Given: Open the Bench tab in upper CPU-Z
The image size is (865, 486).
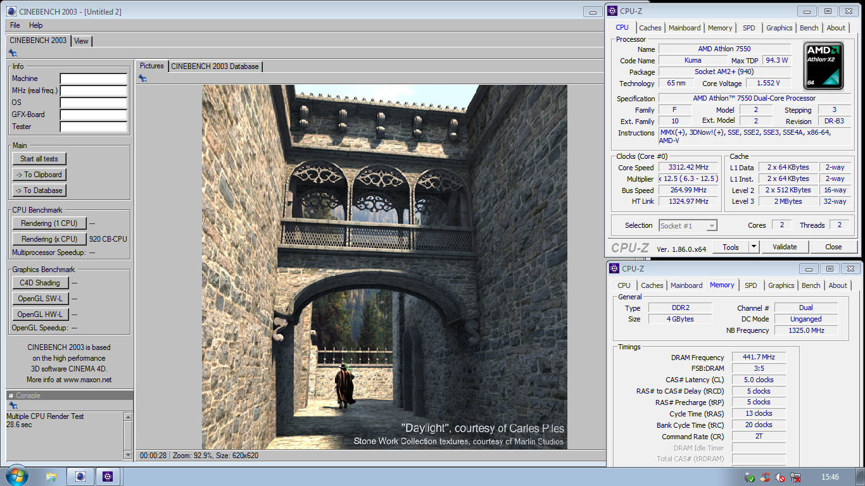Looking at the screenshot, I should pos(809,28).
